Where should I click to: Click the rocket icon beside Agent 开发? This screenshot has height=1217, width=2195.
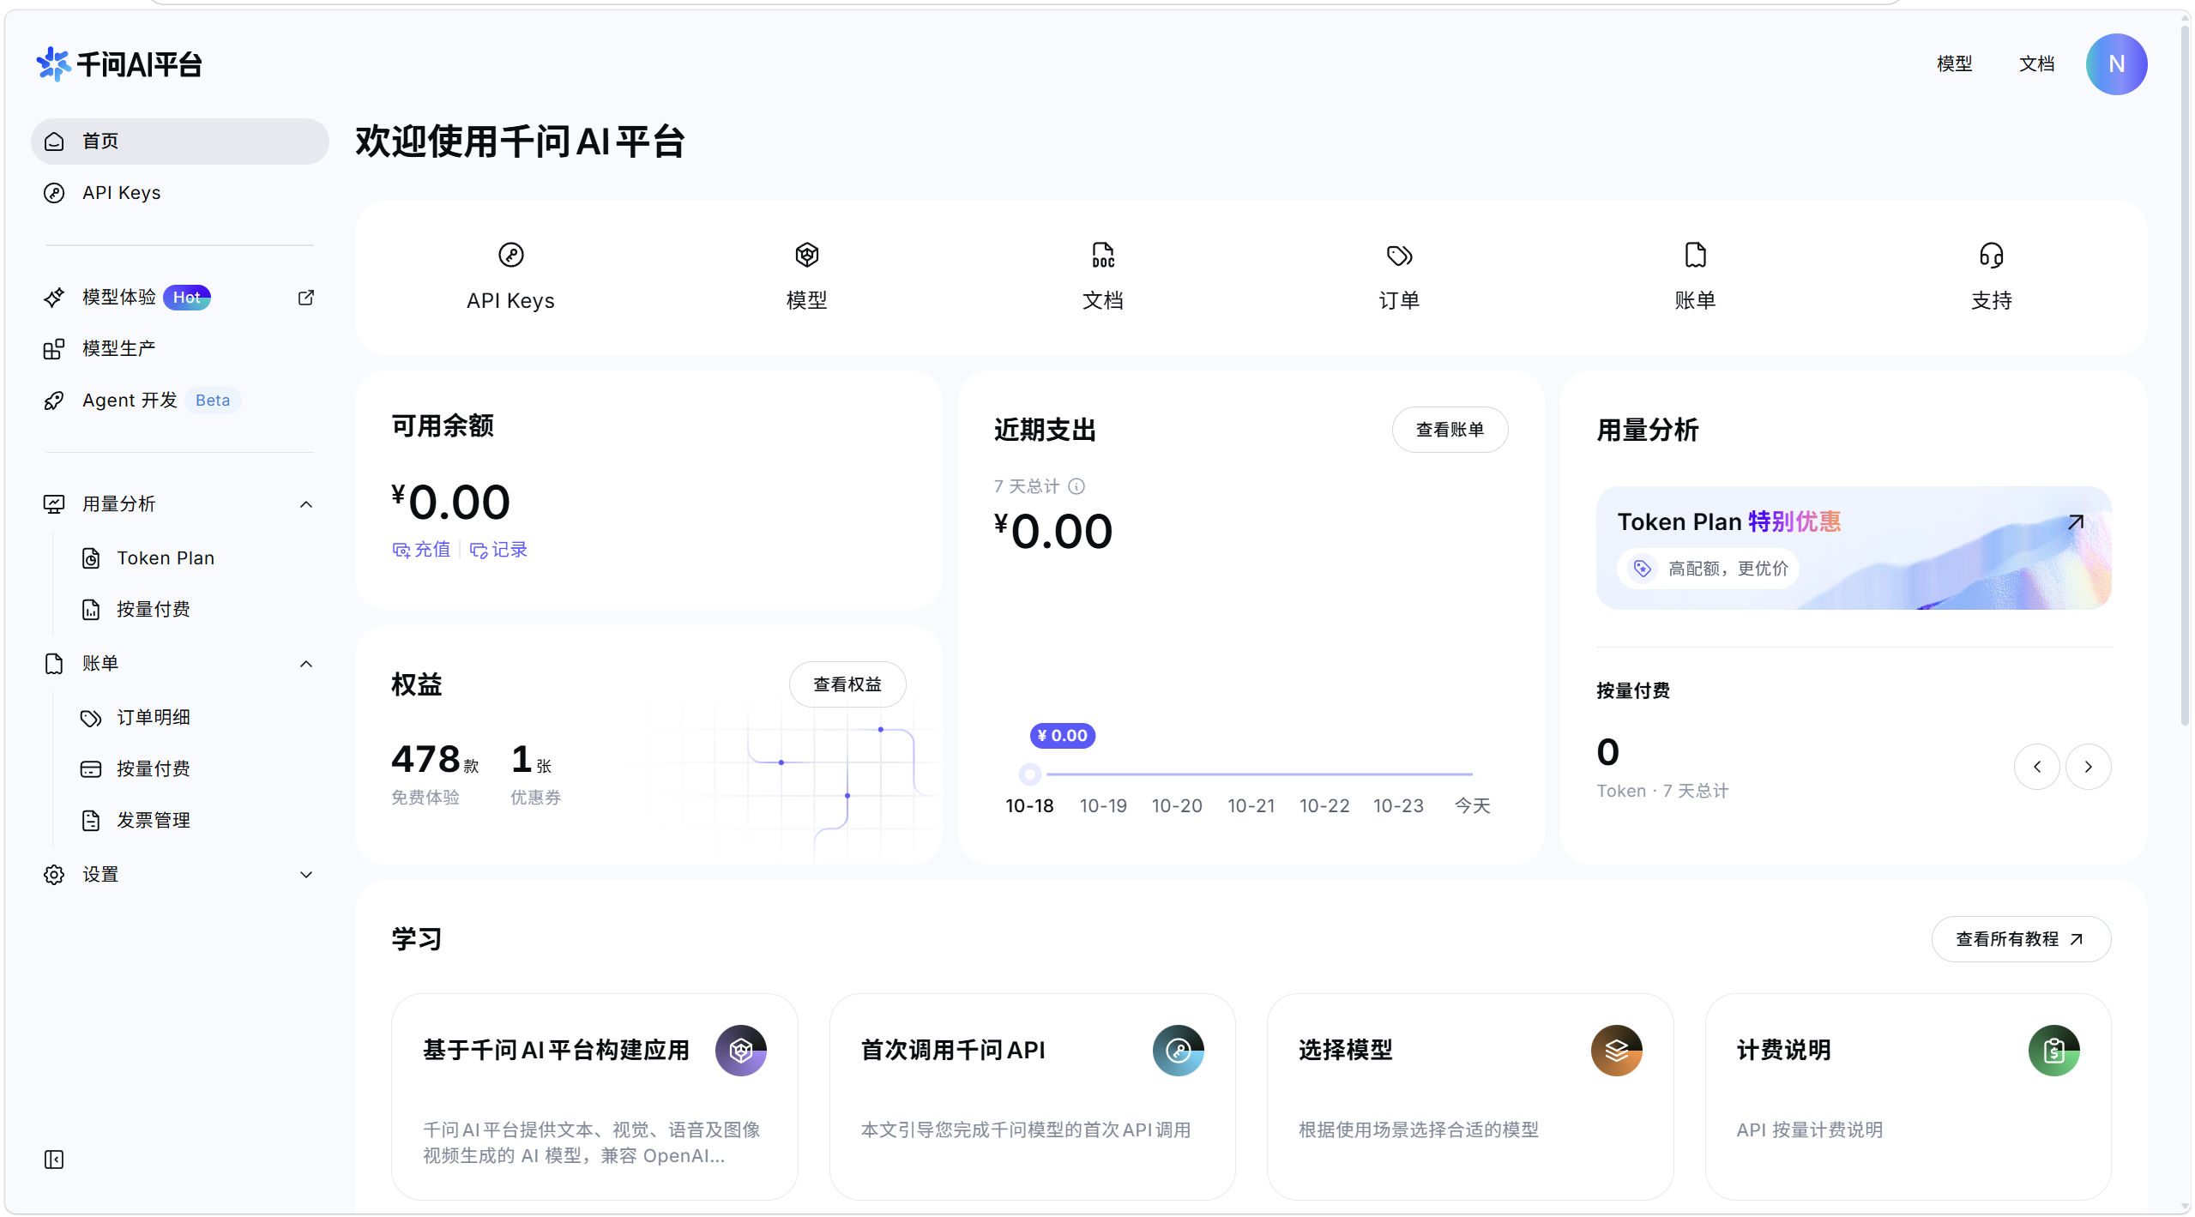point(54,401)
